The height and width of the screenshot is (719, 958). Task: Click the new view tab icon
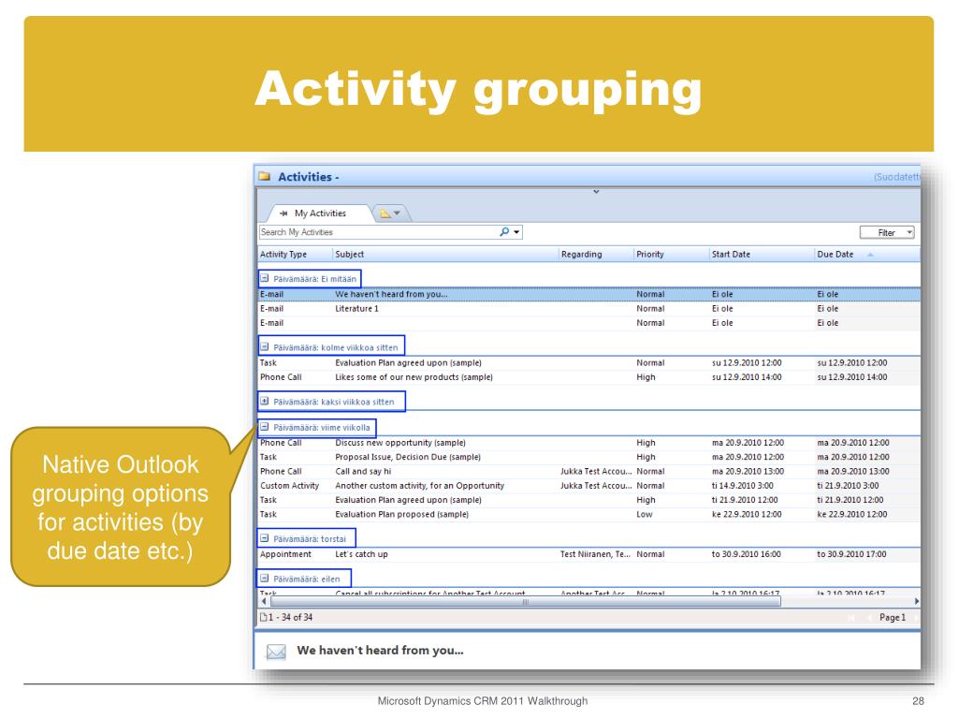[x=385, y=213]
